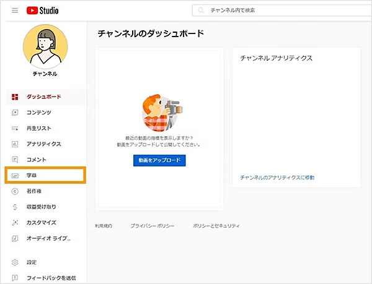The image size is (372, 284).
Task: Click the 著作権 copyright icon
Action: [x=15, y=191]
